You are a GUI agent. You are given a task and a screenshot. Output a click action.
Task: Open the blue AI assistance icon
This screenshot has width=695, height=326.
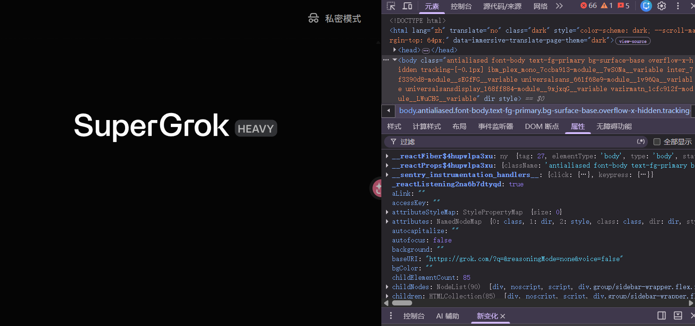click(x=646, y=6)
